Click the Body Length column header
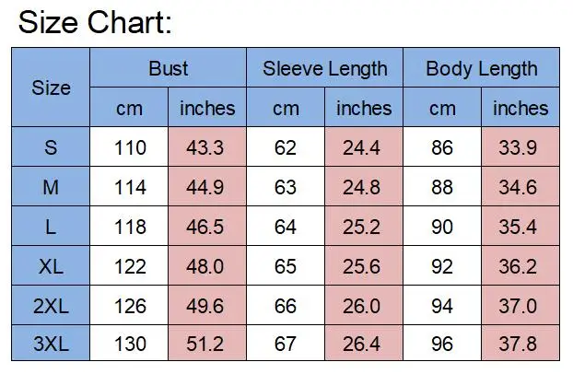573x374 pixels. tap(481, 67)
